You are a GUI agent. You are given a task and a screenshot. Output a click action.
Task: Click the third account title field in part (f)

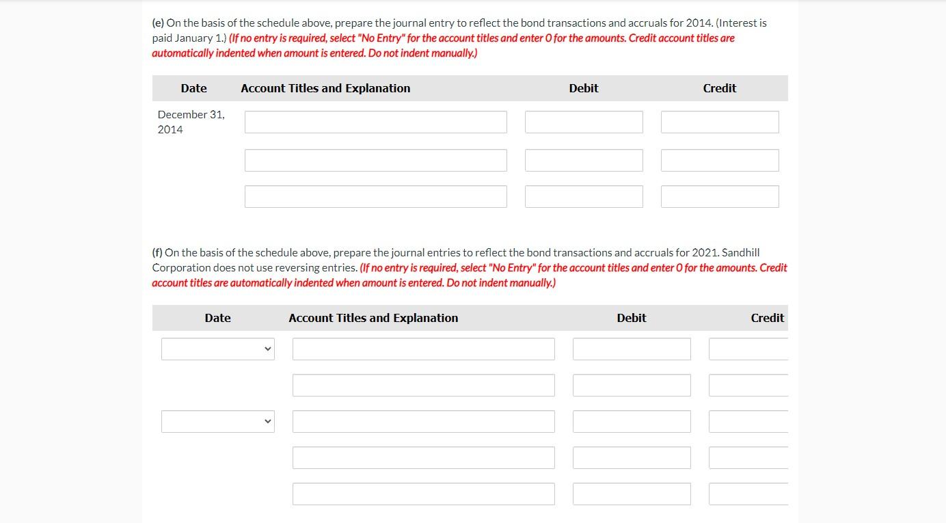point(423,421)
